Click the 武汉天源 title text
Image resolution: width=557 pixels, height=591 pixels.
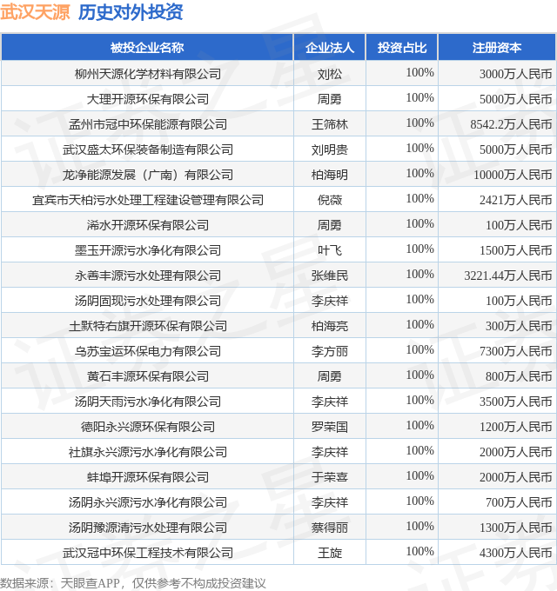coord(35,12)
